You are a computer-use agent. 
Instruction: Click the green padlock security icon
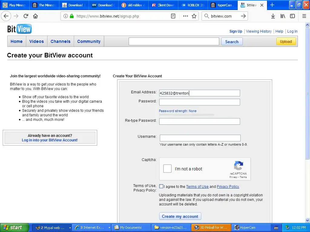72,16
